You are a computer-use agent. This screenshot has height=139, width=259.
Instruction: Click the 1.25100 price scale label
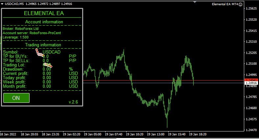coord(251,64)
